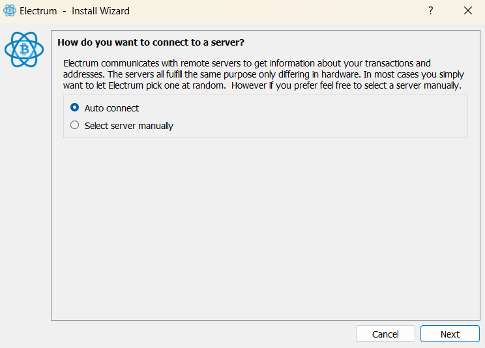Click the 'How do you want to connect' heading

pos(151,42)
